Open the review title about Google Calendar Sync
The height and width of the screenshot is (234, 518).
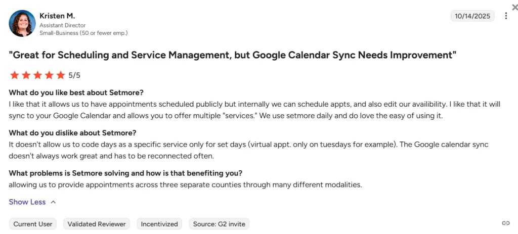(x=233, y=55)
